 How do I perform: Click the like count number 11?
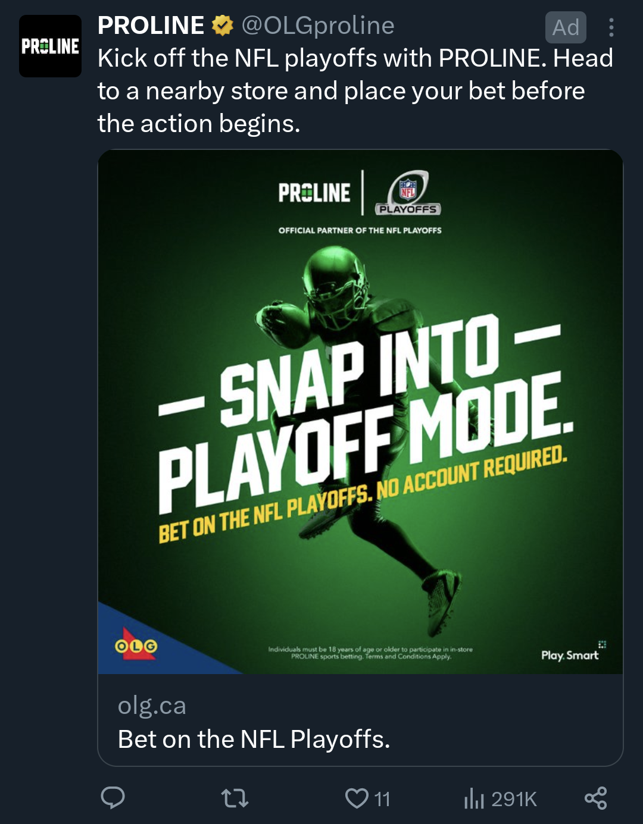pos(382,798)
